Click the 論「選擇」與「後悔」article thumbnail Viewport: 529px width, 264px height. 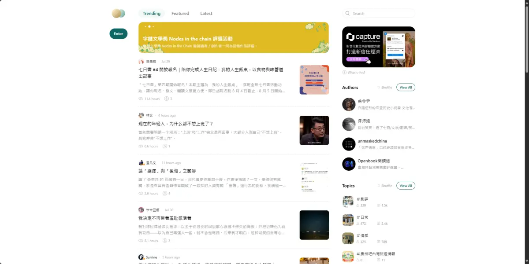tap(314, 177)
